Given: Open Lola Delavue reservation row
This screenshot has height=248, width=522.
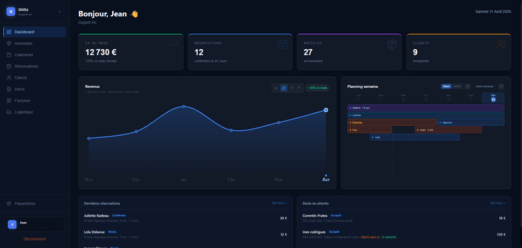Looking at the screenshot, I should point(185,234).
